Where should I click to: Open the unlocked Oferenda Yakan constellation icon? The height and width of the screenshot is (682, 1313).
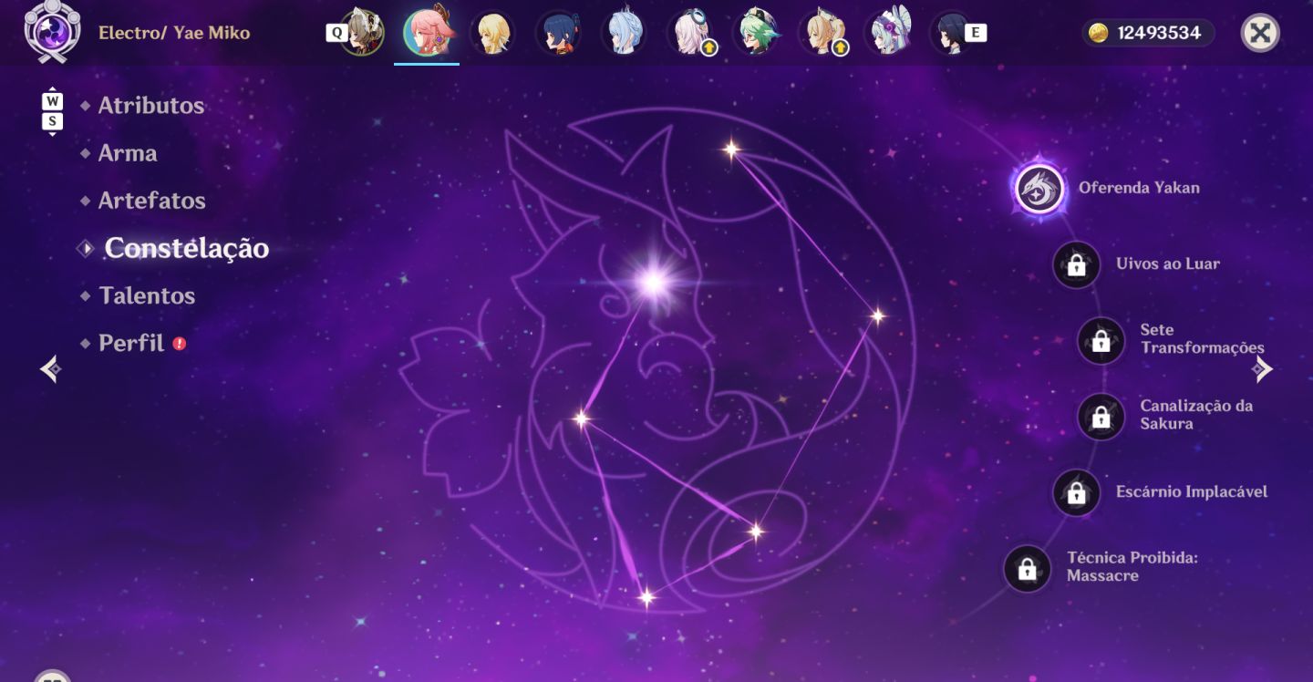[x=1039, y=189]
